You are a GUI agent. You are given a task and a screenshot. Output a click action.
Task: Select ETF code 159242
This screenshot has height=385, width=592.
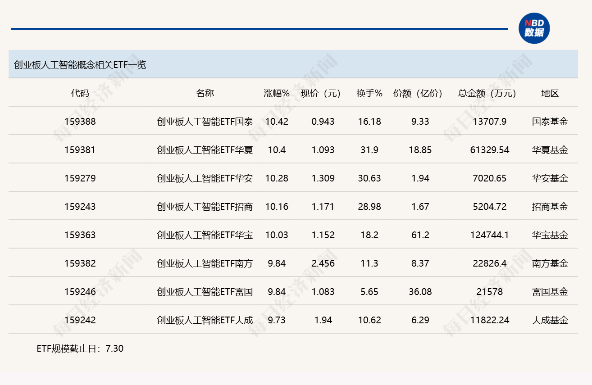pos(80,320)
